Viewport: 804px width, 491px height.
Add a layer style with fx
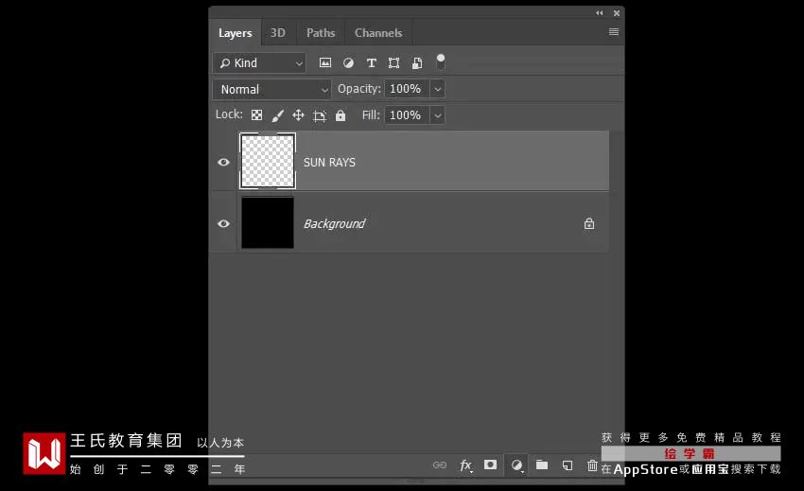[x=465, y=465]
